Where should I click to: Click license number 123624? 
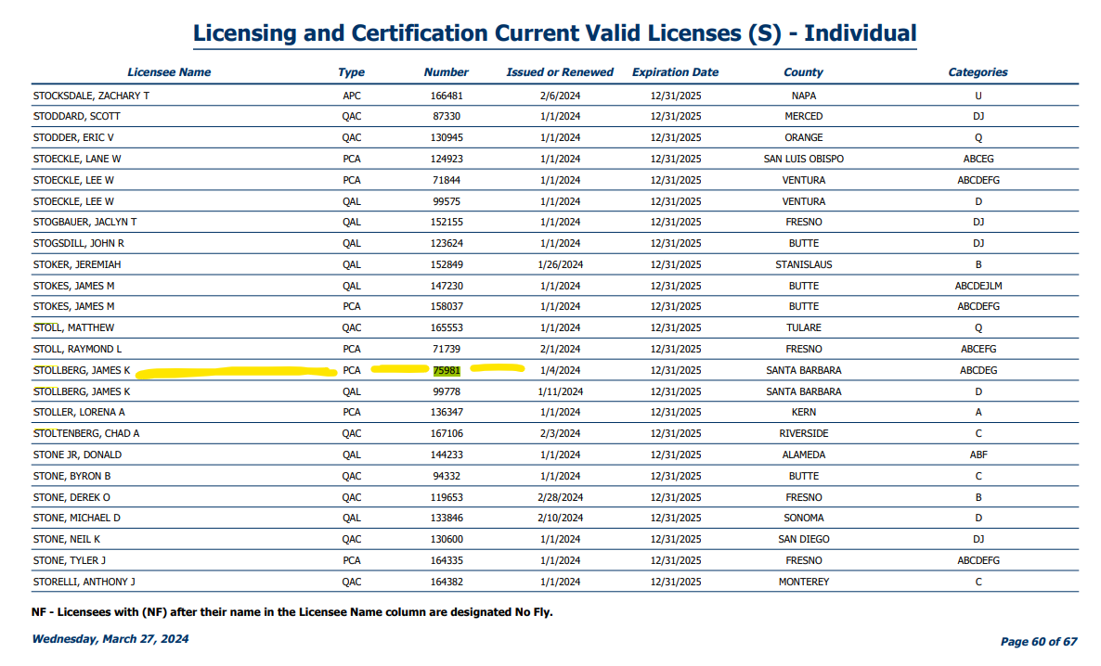(447, 244)
